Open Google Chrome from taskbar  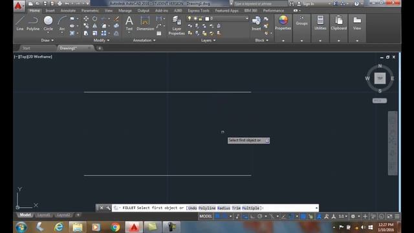click(x=115, y=227)
